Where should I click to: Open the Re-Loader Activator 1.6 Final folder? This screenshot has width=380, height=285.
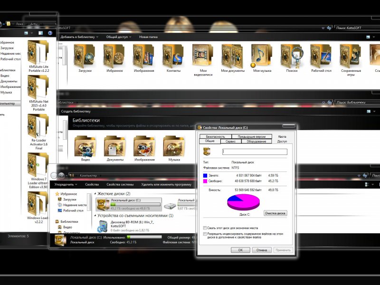pyautogui.click(x=38, y=126)
